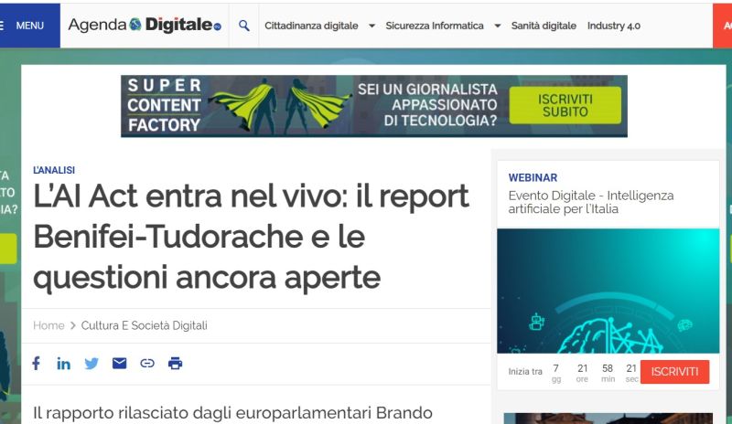The width and height of the screenshot is (732, 424).
Task: Expand the Sicurezza Informatica dropdown arrow
Action: click(x=497, y=26)
